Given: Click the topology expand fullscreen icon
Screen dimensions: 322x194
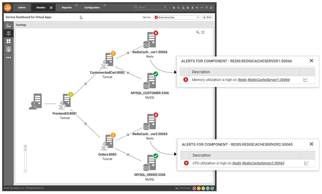Looking at the screenshot, I should pos(203,32).
